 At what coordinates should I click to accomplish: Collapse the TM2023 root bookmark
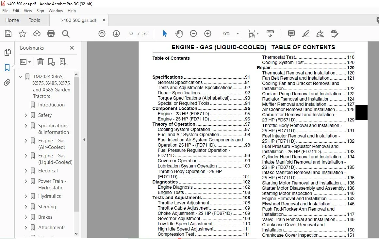pos(21,77)
